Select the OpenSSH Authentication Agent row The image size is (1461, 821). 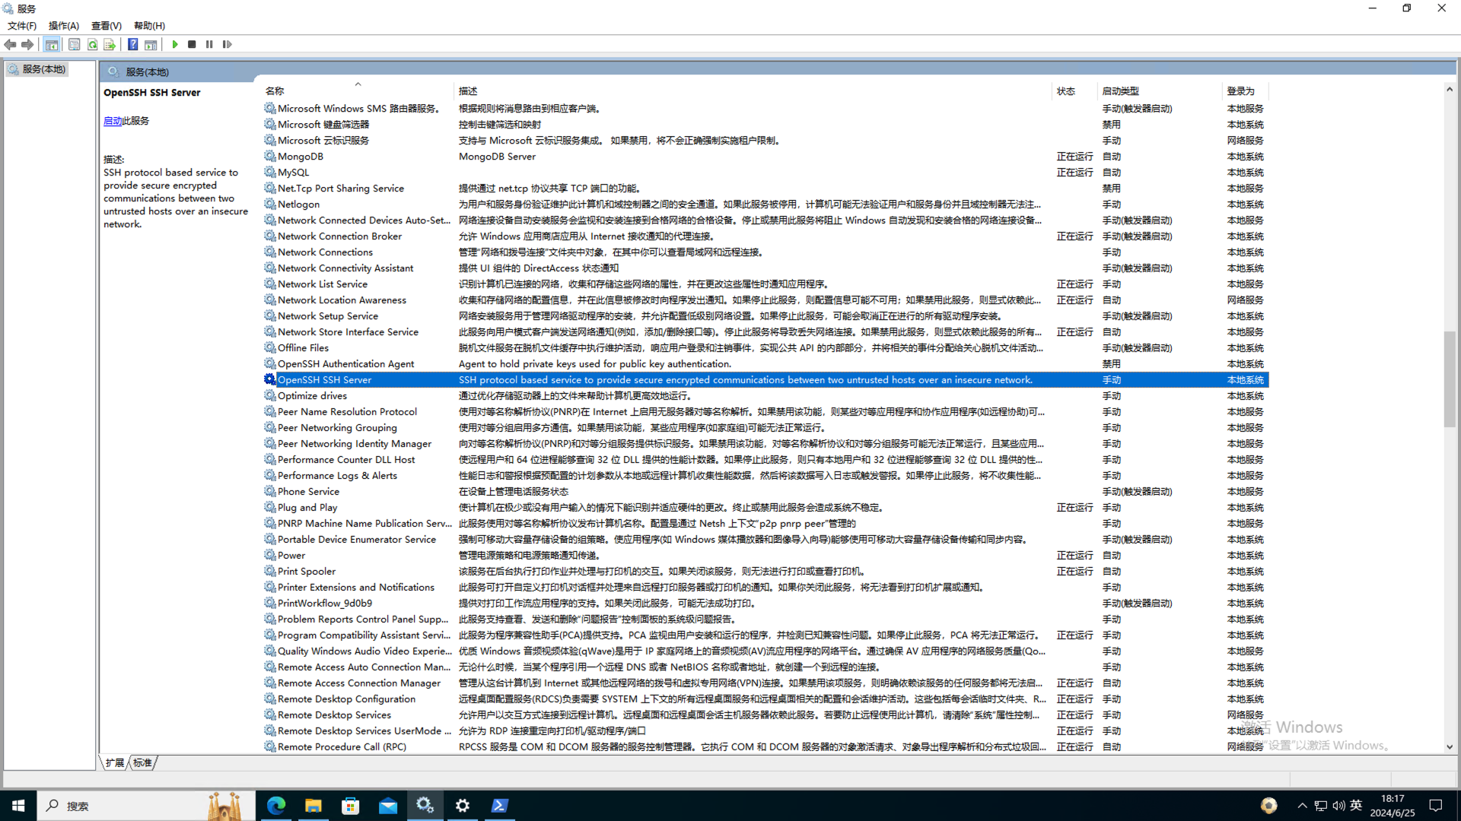[x=766, y=364]
